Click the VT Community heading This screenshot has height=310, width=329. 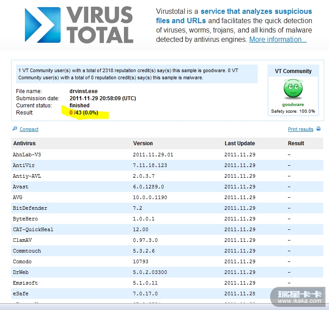[x=293, y=71]
